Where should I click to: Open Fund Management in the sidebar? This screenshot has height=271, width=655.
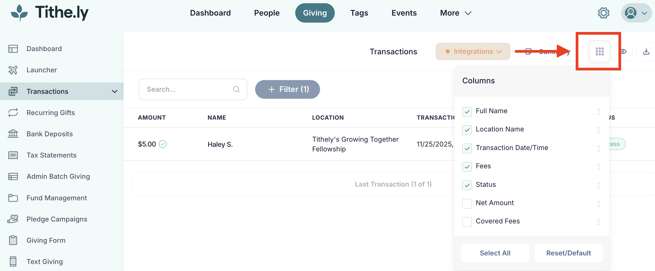(57, 198)
